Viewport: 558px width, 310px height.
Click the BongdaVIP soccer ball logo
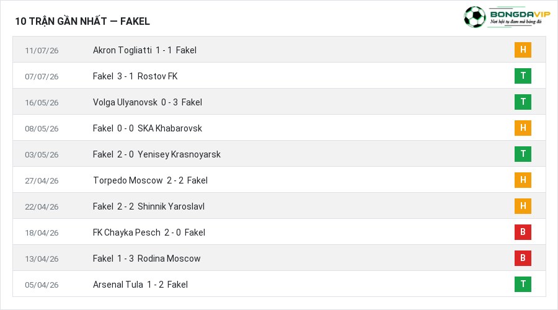coord(474,17)
